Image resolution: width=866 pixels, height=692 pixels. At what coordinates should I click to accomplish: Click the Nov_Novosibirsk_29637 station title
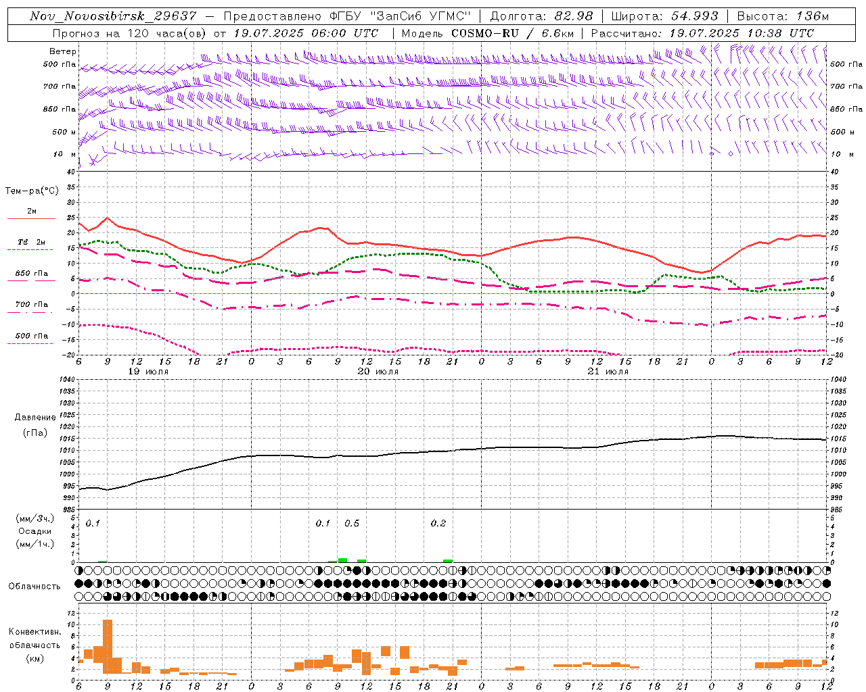[113, 16]
